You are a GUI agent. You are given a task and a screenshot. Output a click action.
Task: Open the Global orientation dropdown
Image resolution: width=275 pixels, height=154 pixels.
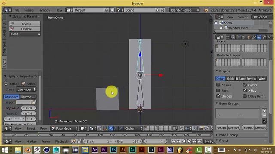tap(133, 128)
